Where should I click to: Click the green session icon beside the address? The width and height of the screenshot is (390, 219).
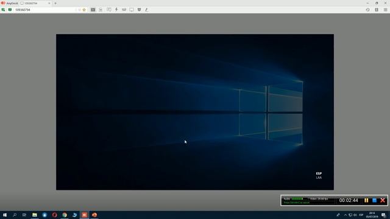point(10,10)
